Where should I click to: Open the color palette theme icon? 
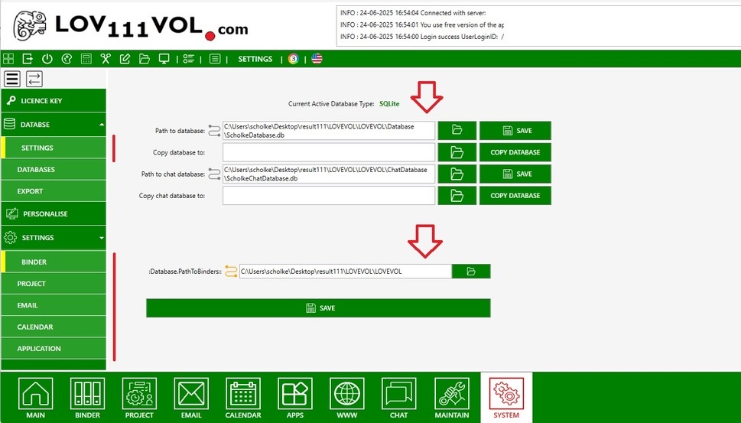(x=67, y=59)
